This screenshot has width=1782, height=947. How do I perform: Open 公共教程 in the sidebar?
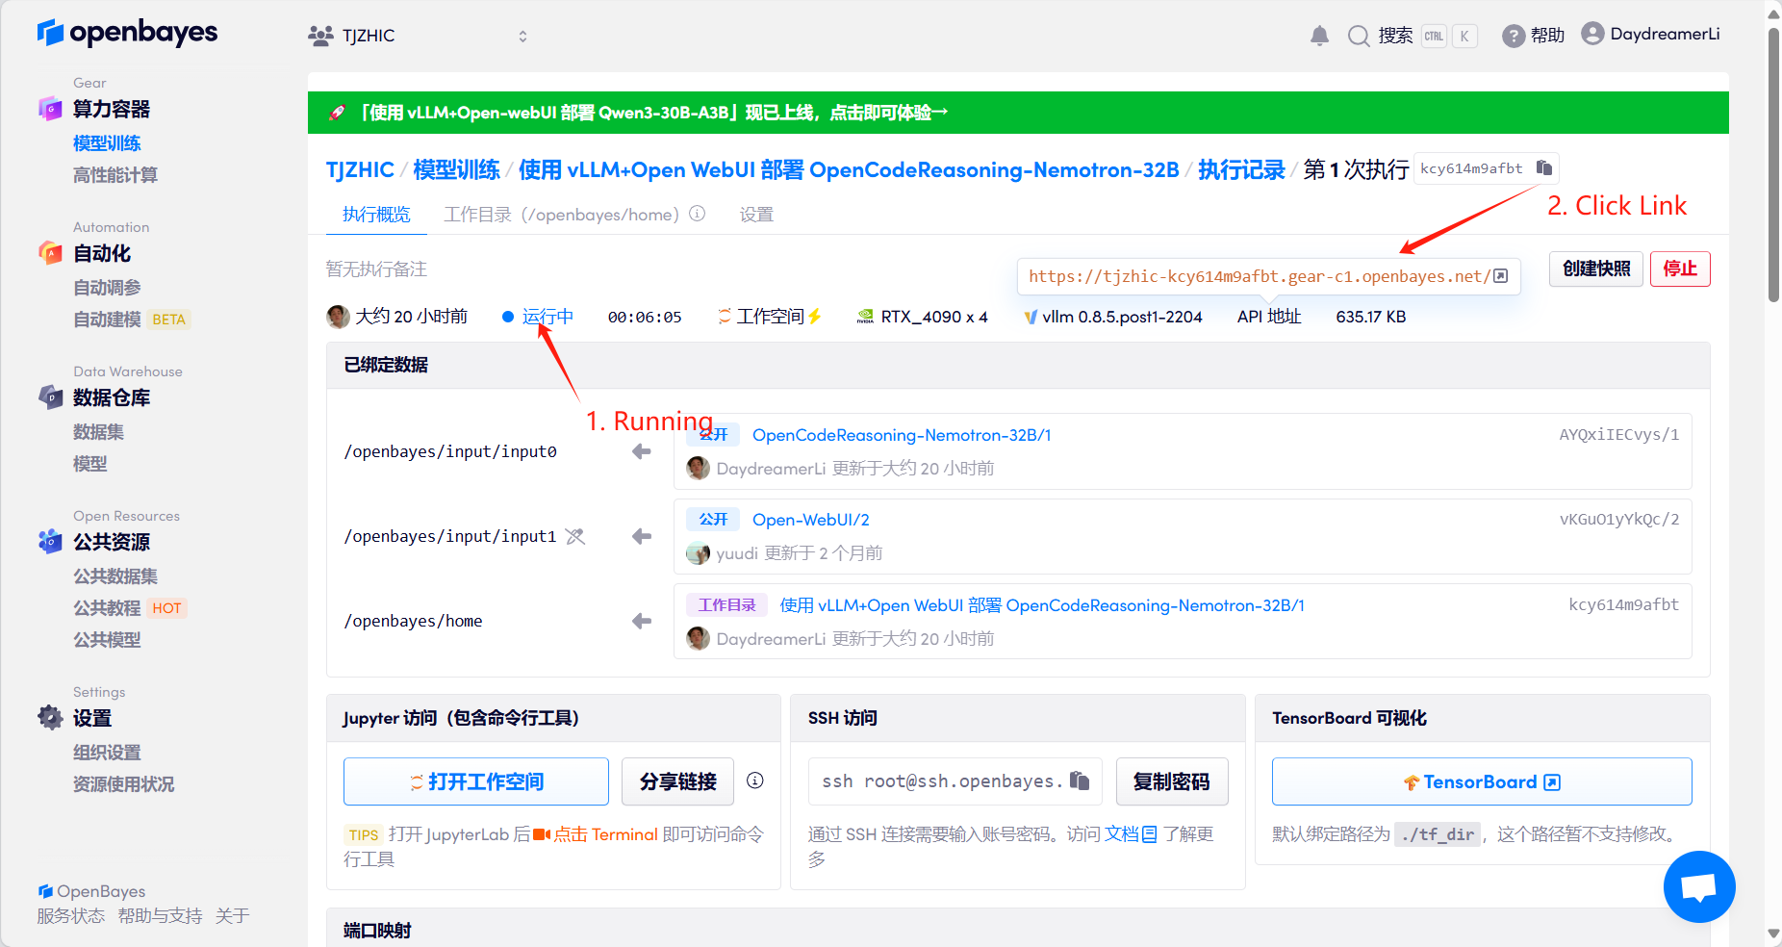(107, 608)
